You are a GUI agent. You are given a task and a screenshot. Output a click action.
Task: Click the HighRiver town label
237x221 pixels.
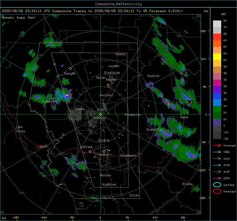click(x=109, y=184)
